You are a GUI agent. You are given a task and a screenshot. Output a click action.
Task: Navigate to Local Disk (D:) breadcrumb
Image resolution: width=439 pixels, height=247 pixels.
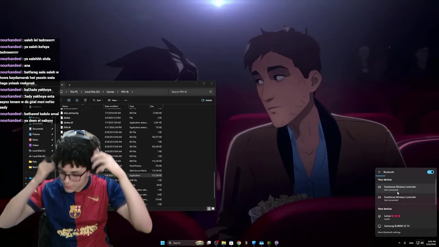pyautogui.click(x=92, y=92)
